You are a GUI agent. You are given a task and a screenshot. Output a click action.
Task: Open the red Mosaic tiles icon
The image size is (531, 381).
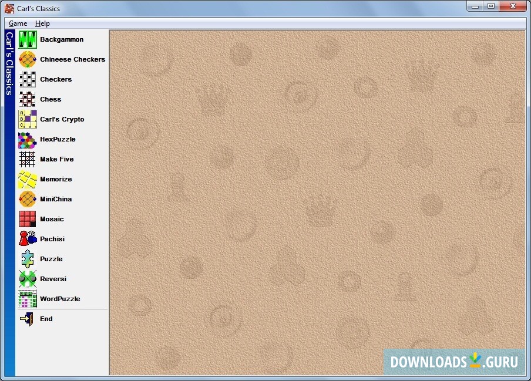[x=28, y=219]
